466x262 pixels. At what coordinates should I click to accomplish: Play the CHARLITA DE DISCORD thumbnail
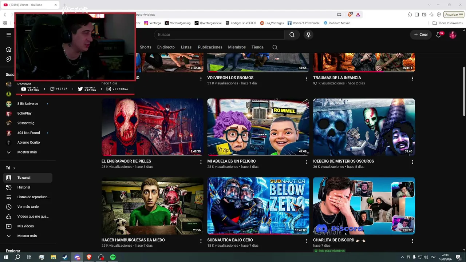(364, 206)
